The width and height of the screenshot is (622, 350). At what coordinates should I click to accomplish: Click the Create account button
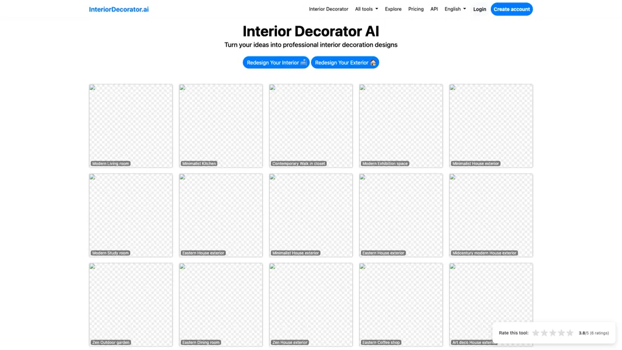pos(511,9)
